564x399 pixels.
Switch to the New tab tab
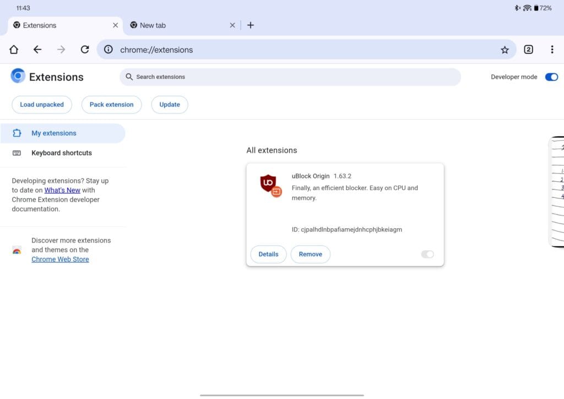(182, 25)
